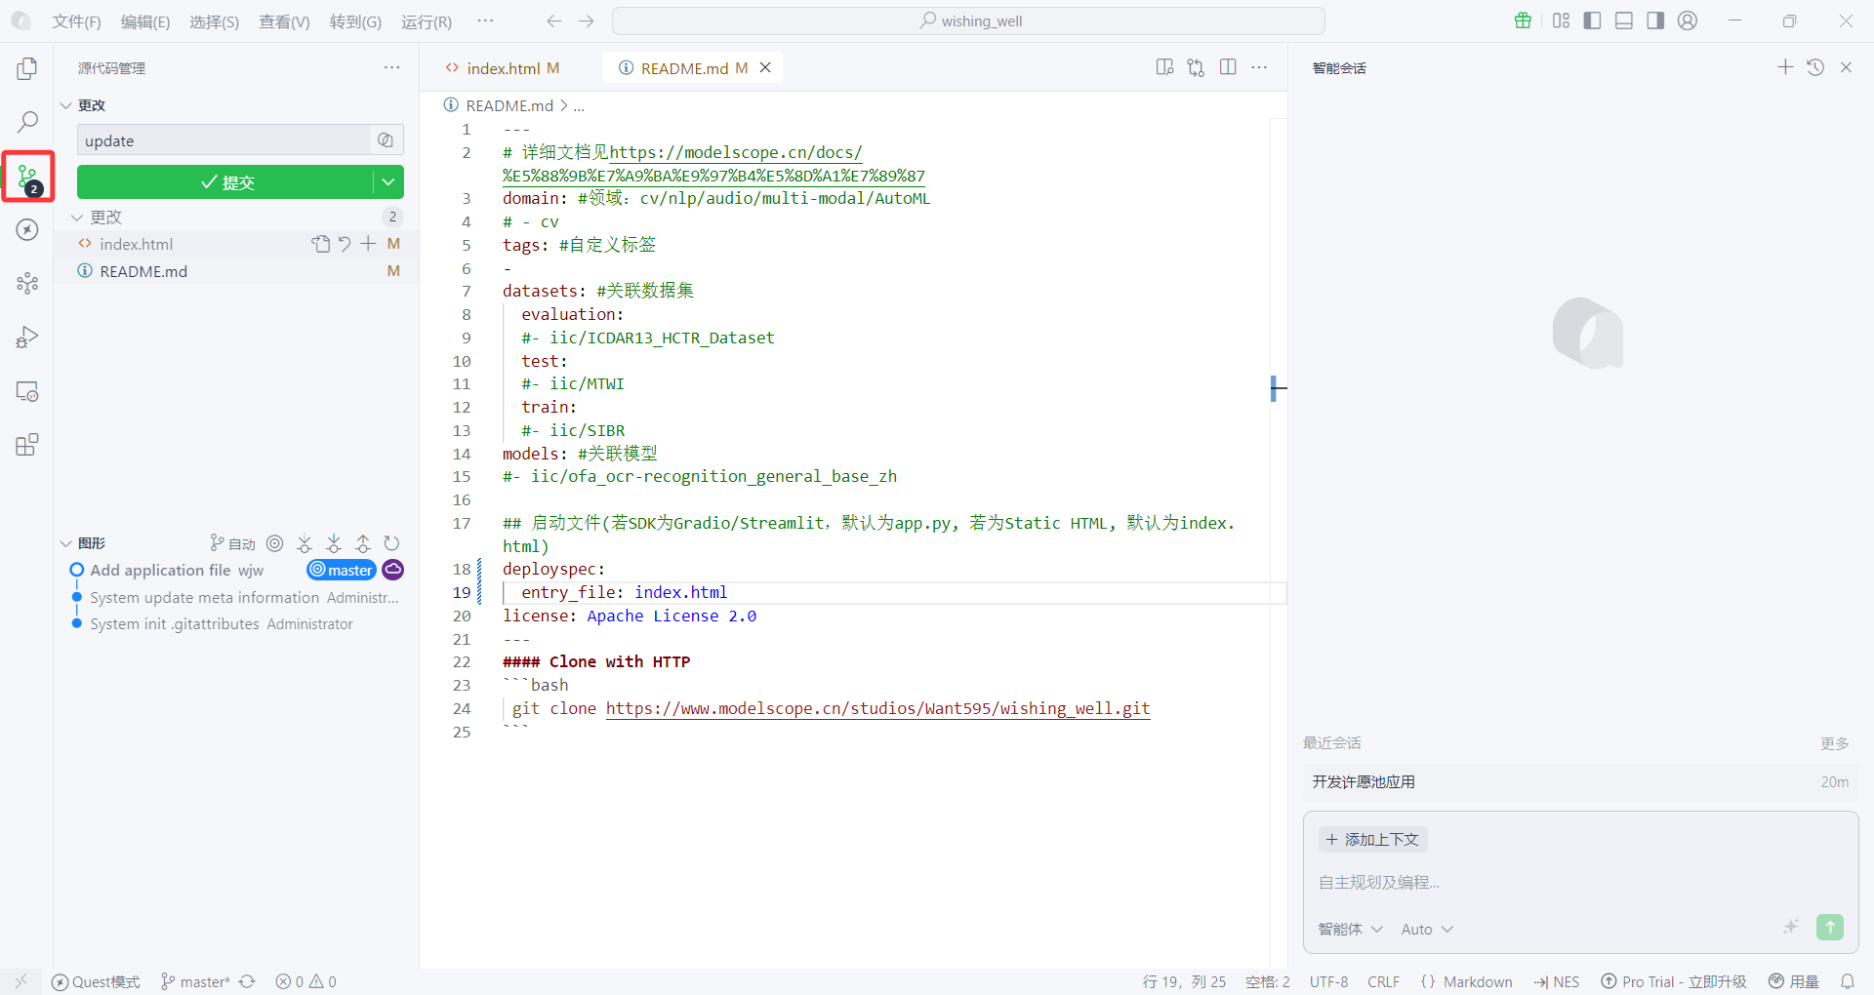Start a new chat with plus icon
Screen dimensions: 1874x995
[1785, 67]
